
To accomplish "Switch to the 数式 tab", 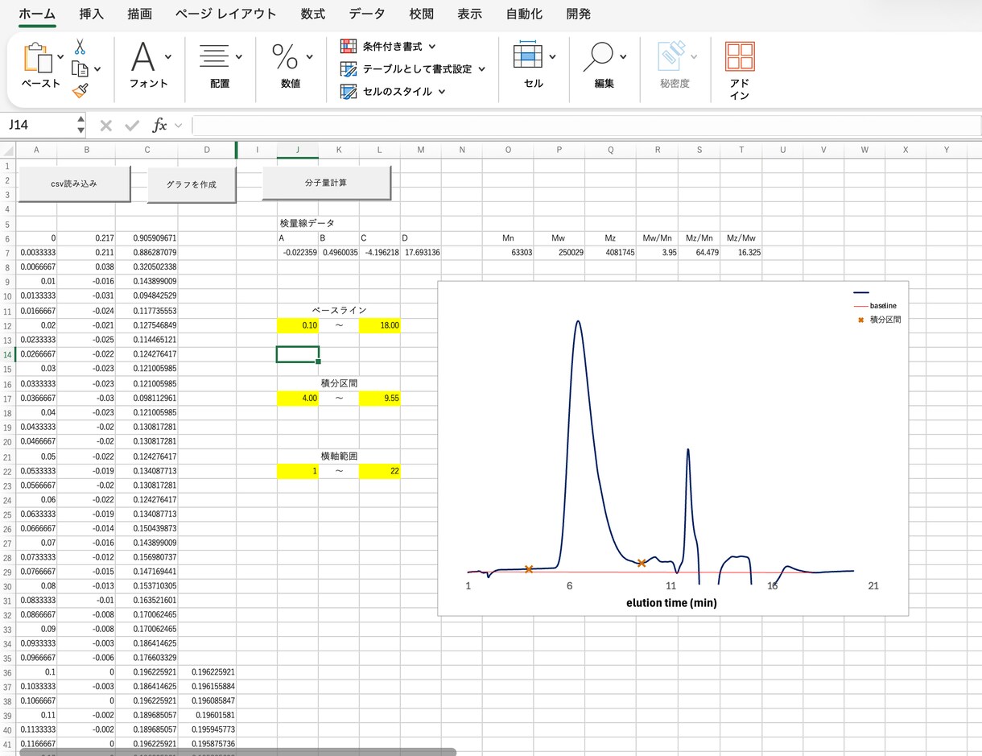I will click(313, 14).
